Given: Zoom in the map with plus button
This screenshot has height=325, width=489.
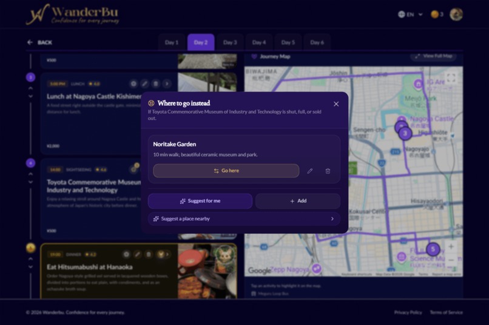Looking at the screenshot, I should (x=451, y=247).
